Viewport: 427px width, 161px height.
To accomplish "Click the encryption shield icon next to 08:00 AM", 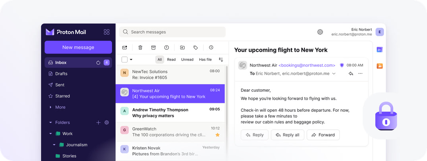I will coord(342,65).
